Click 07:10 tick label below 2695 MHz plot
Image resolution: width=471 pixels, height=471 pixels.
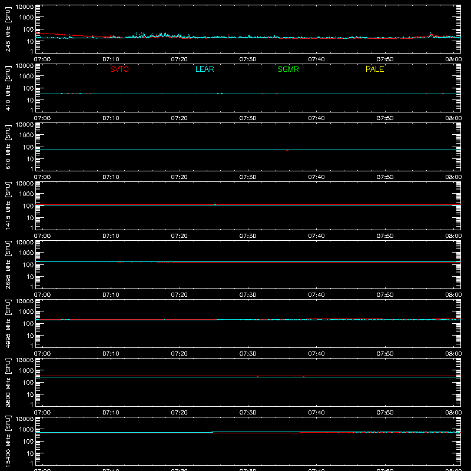tap(111, 295)
